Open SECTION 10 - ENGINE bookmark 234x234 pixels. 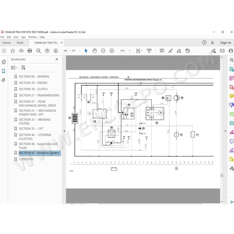click(33, 83)
